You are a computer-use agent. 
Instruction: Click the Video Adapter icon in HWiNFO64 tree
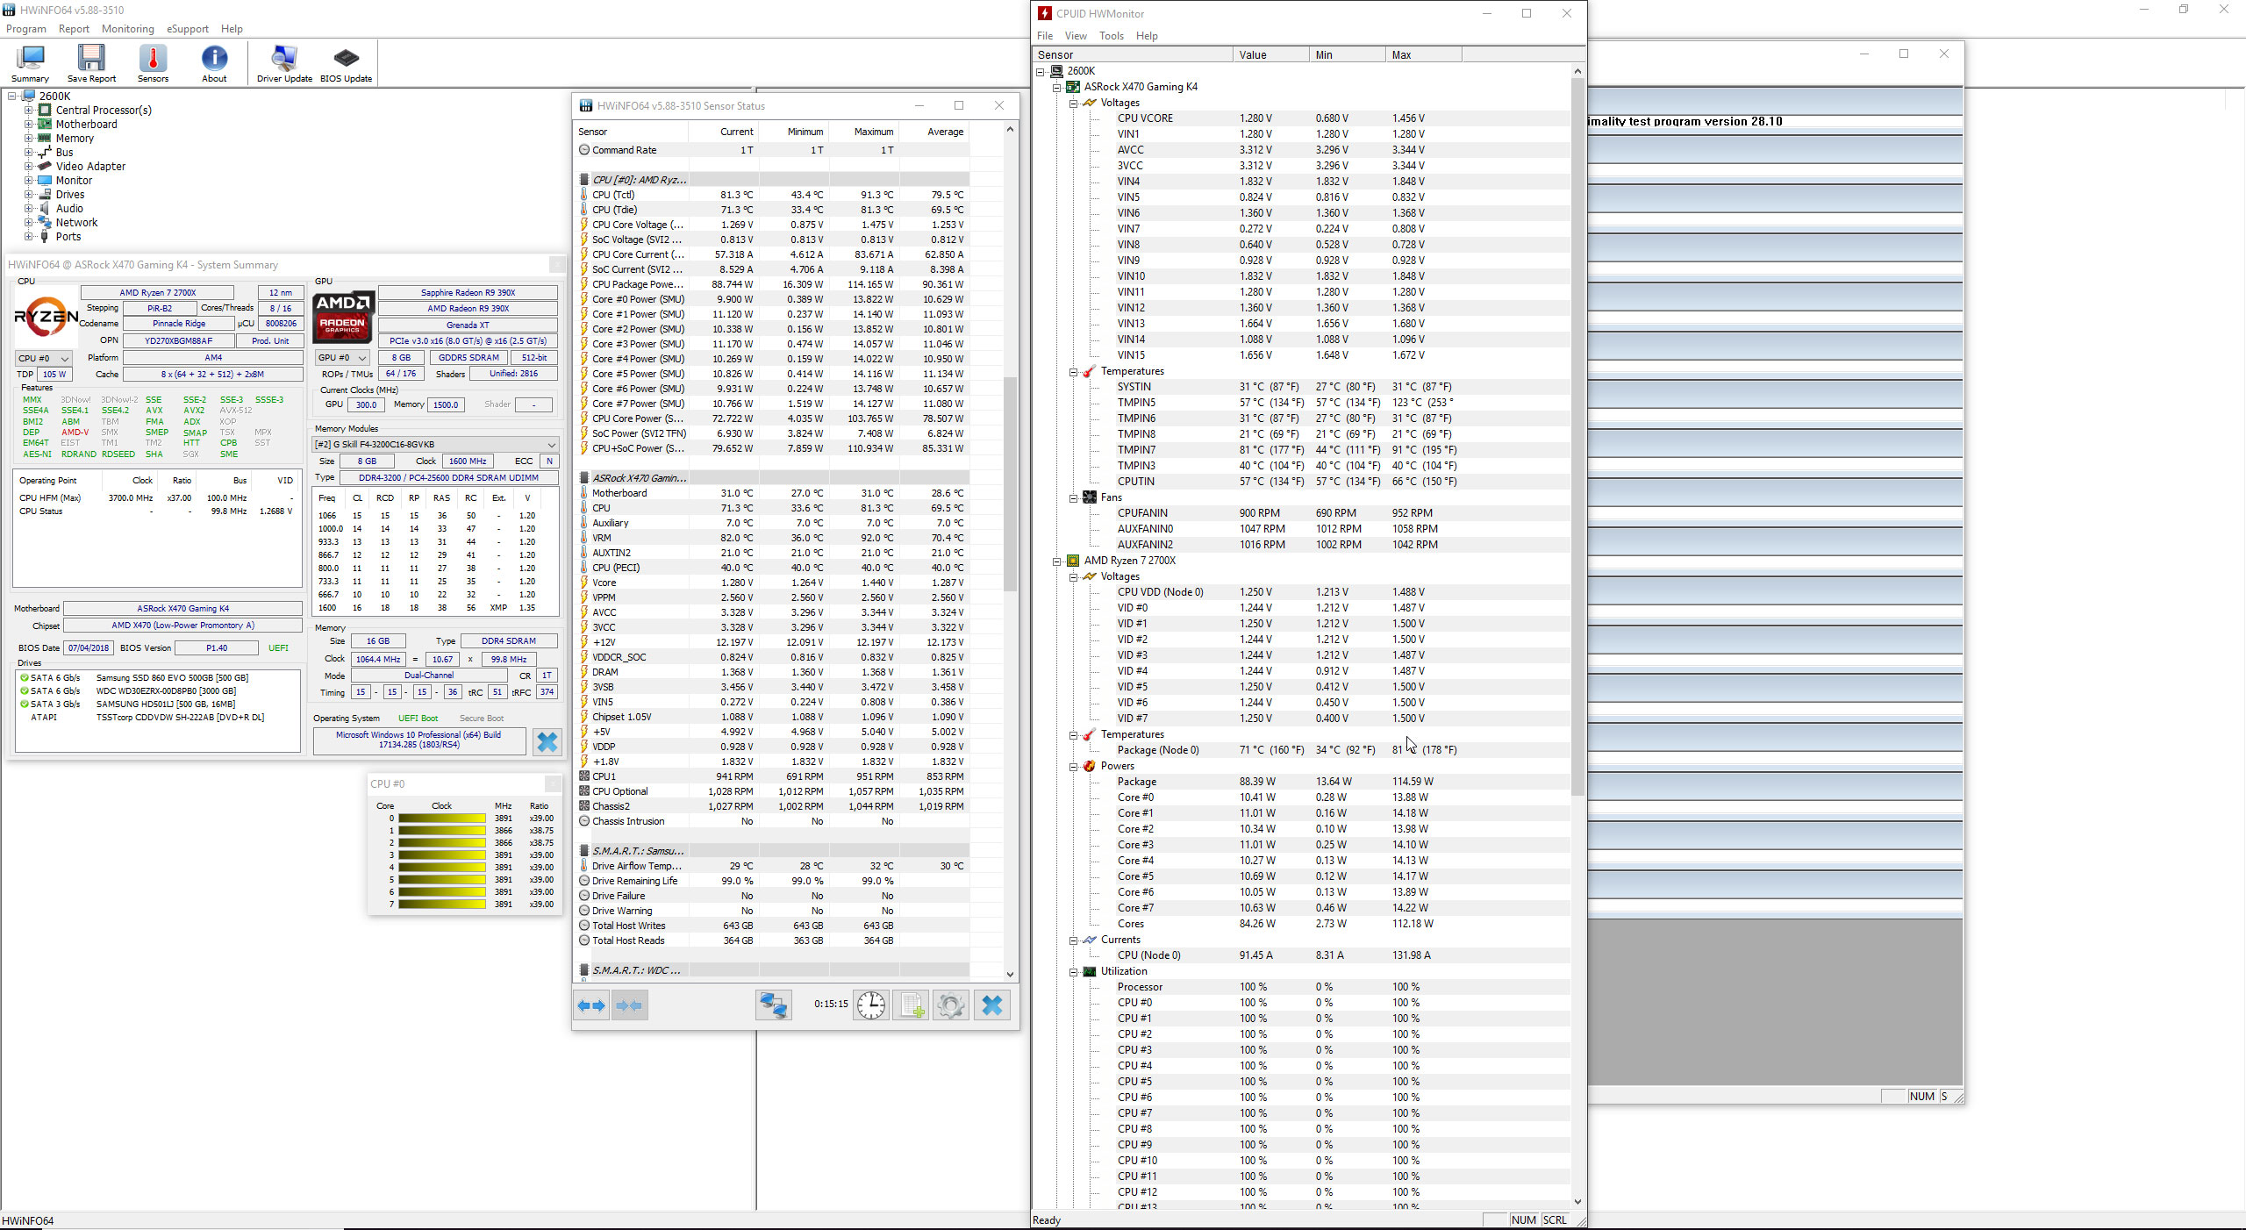(45, 167)
